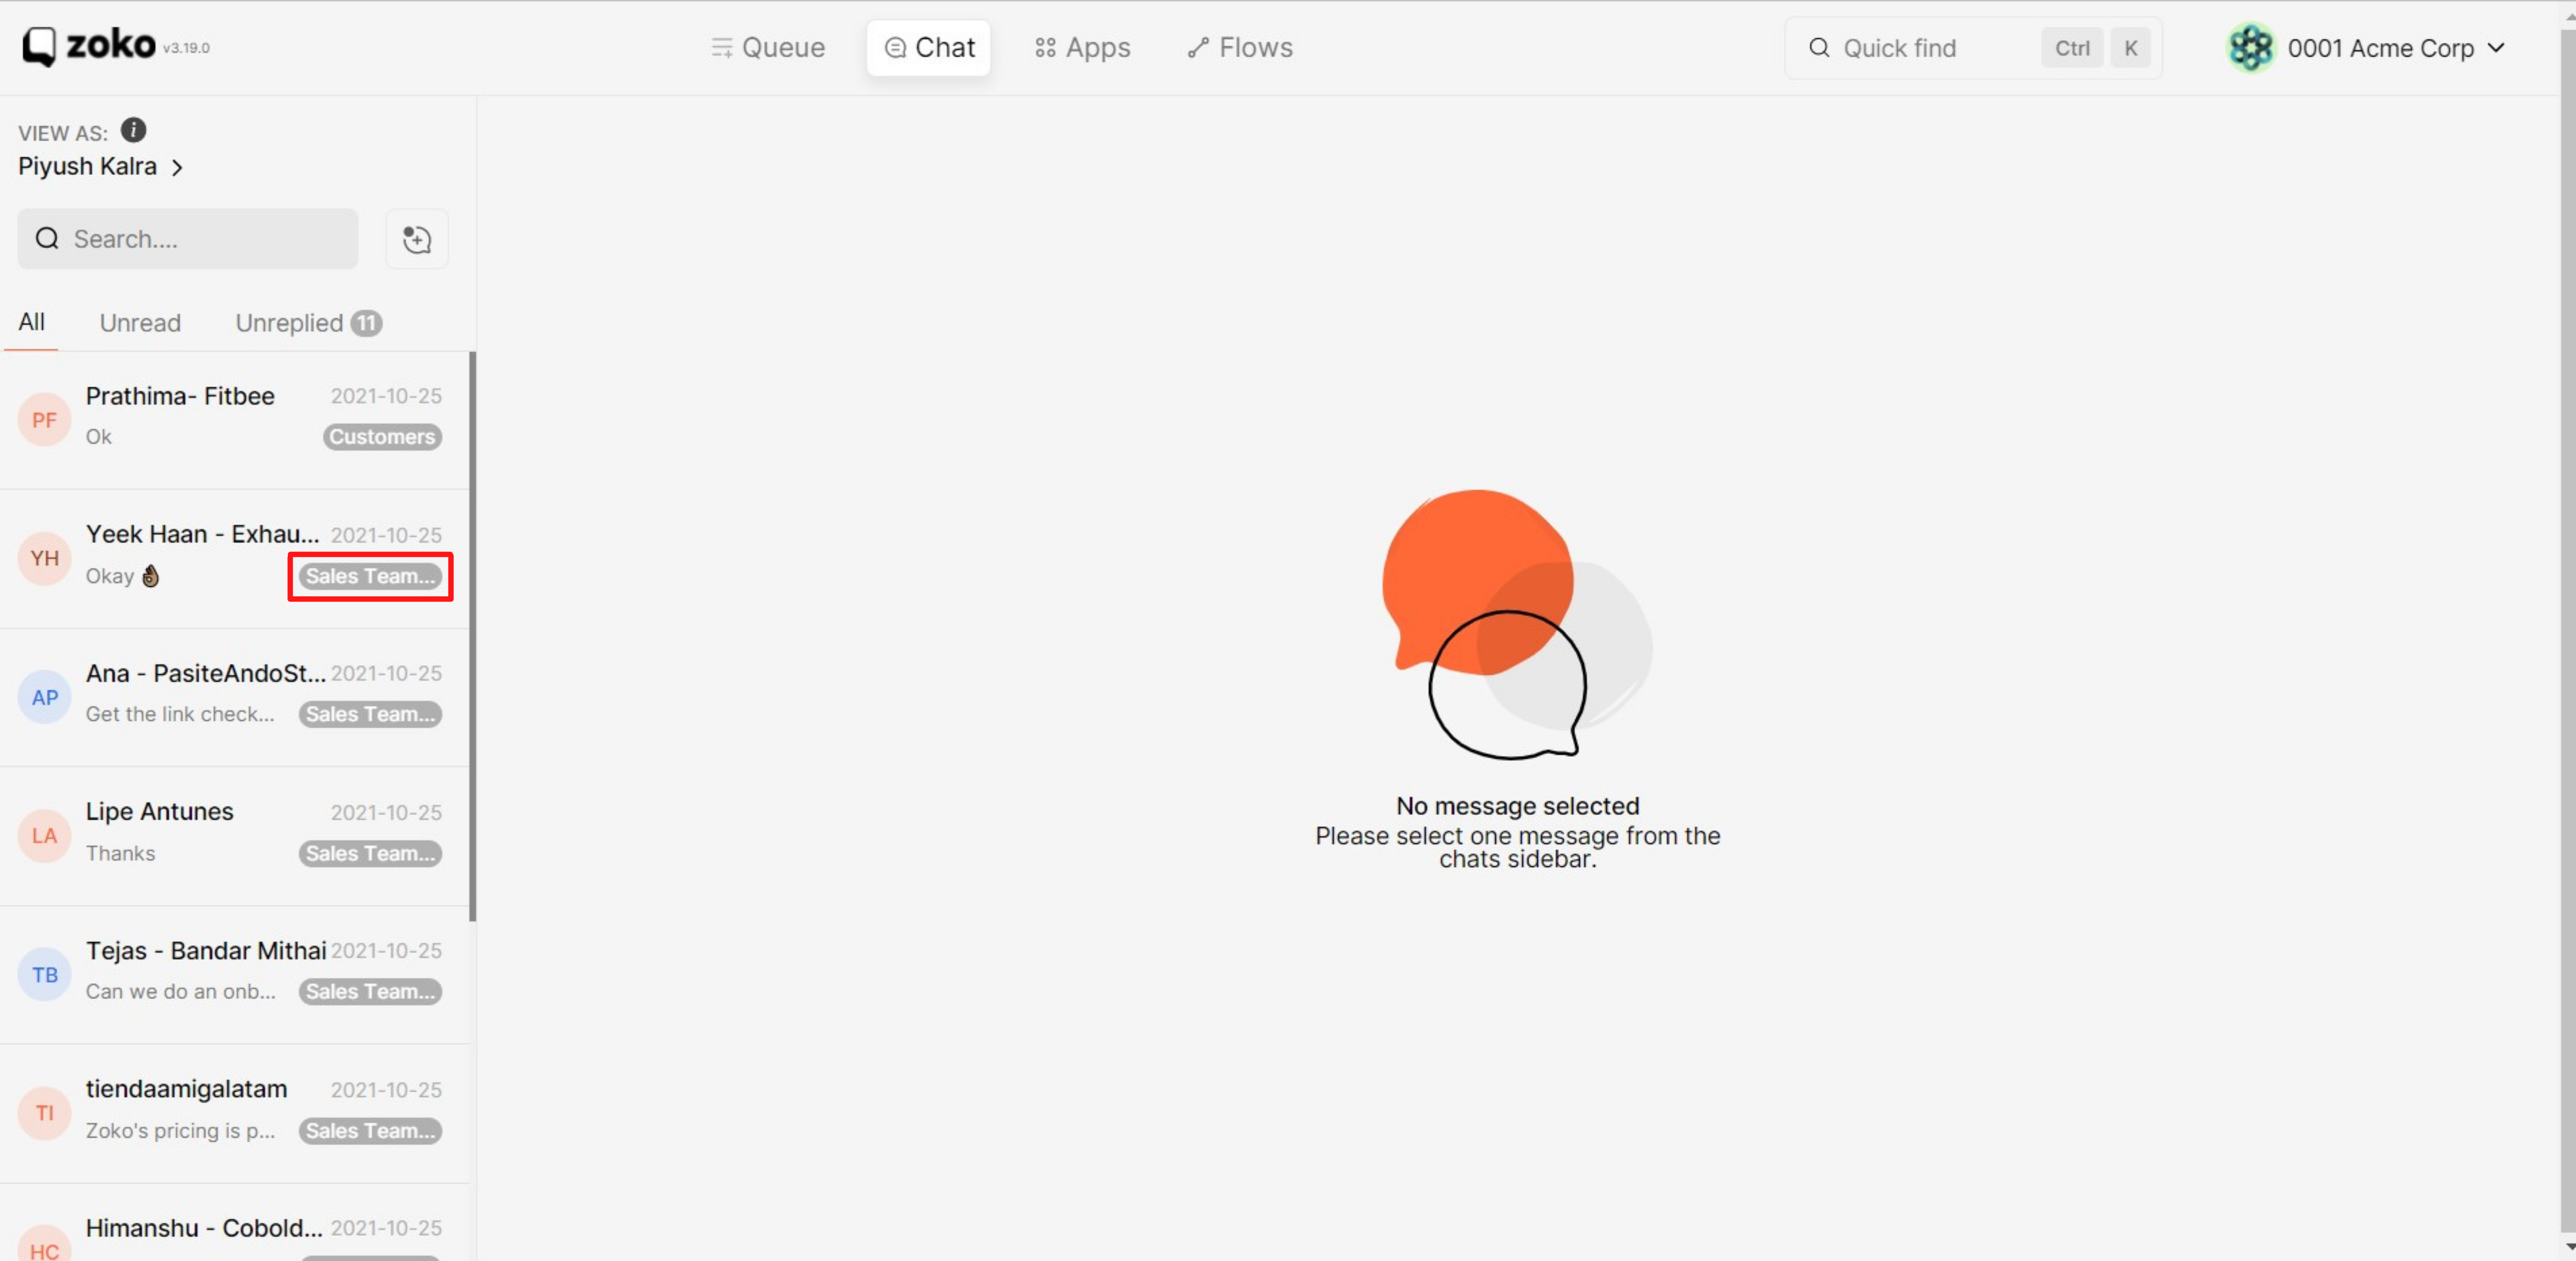2576x1261 pixels.
Task: Click the magnifier icon in the chat Search box
Action: [47, 239]
